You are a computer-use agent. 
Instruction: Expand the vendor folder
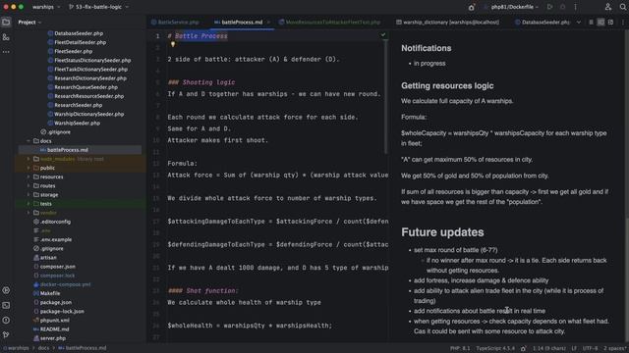(29, 213)
